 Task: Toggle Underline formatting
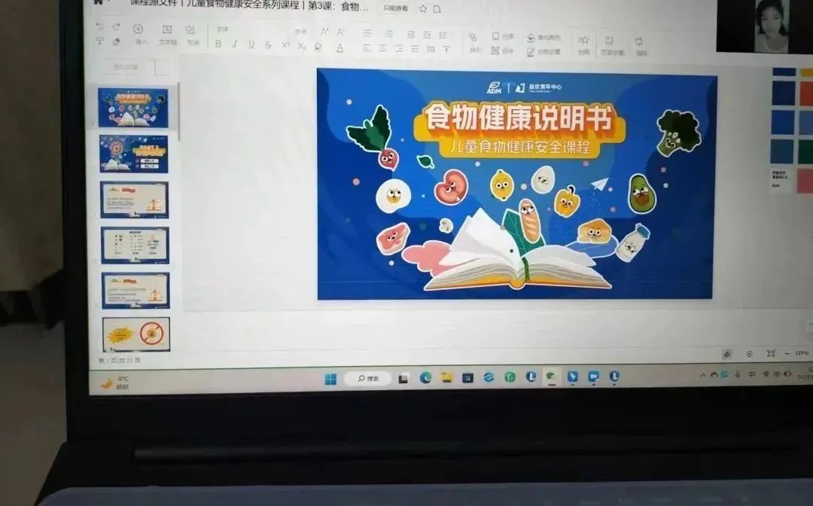[x=251, y=44]
